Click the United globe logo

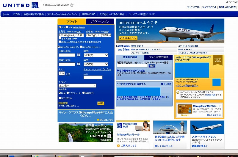coord(35,5)
